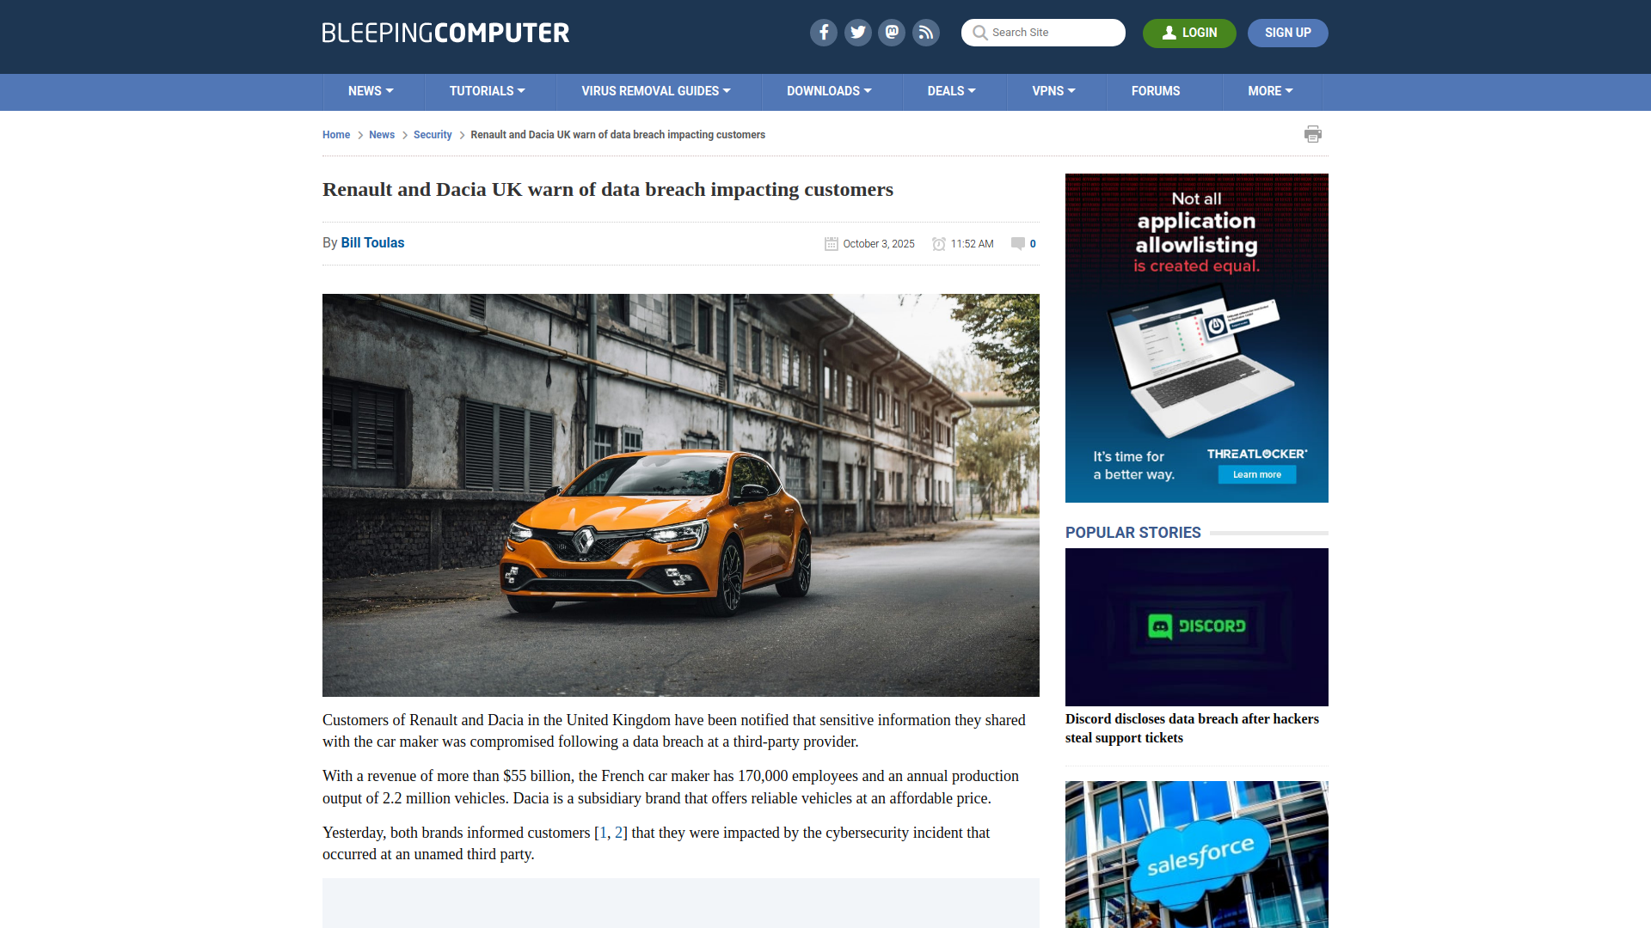Expand the MORE dropdown

click(x=1270, y=91)
